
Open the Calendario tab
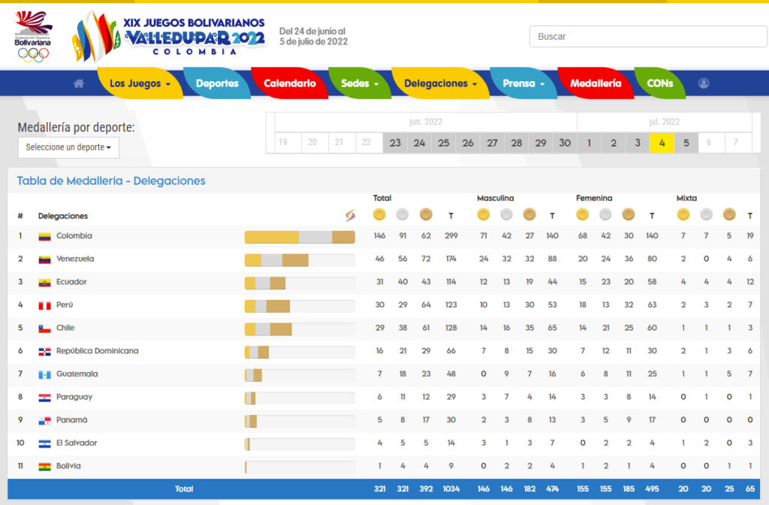tap(289, 83)
